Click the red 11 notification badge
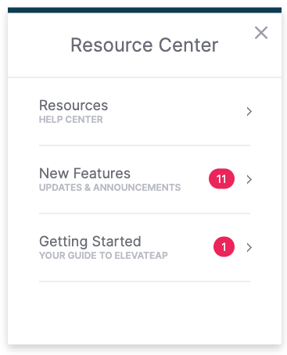 (x=221, y=179)
